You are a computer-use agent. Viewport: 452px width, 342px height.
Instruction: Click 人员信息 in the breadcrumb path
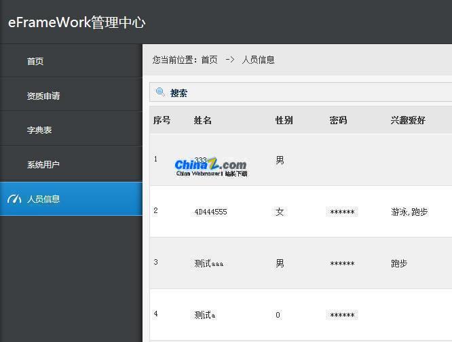(258, 60)
